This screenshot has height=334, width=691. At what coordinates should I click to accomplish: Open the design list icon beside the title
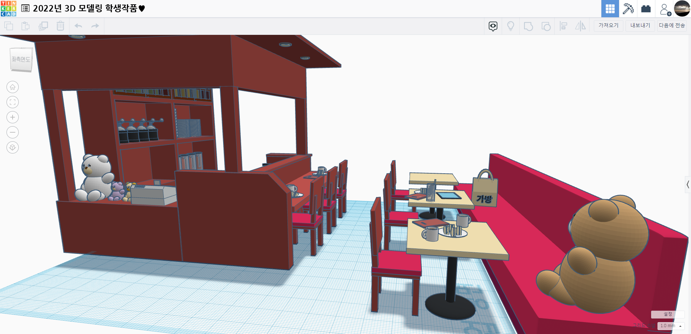(25, 8)
